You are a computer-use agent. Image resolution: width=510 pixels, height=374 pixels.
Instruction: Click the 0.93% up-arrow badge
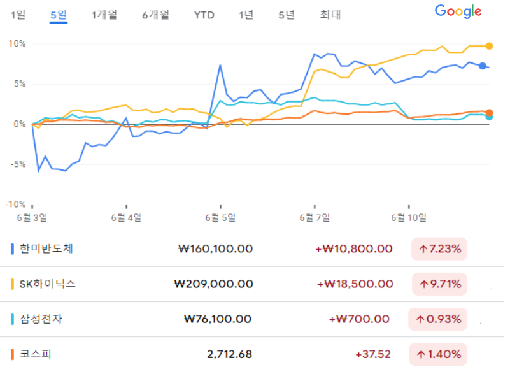(439, 319)
